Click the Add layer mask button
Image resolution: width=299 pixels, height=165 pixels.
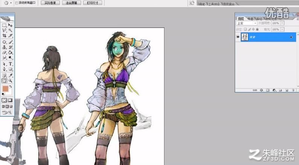[x=267, y=90]
